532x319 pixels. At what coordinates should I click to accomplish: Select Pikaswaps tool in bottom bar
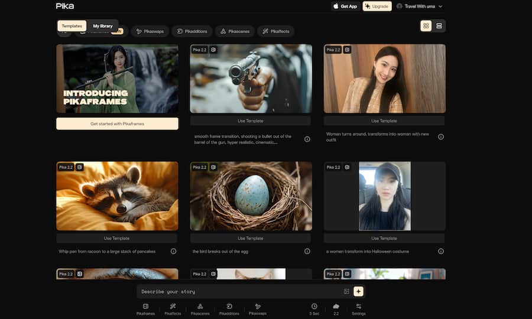coord(258,309)
